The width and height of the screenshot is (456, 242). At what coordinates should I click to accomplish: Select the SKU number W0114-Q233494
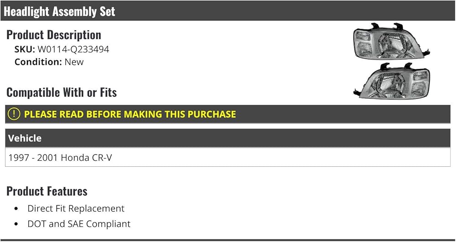coord(73,49)
